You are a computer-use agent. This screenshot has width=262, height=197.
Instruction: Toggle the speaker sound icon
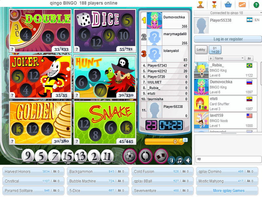coord(188,161)
